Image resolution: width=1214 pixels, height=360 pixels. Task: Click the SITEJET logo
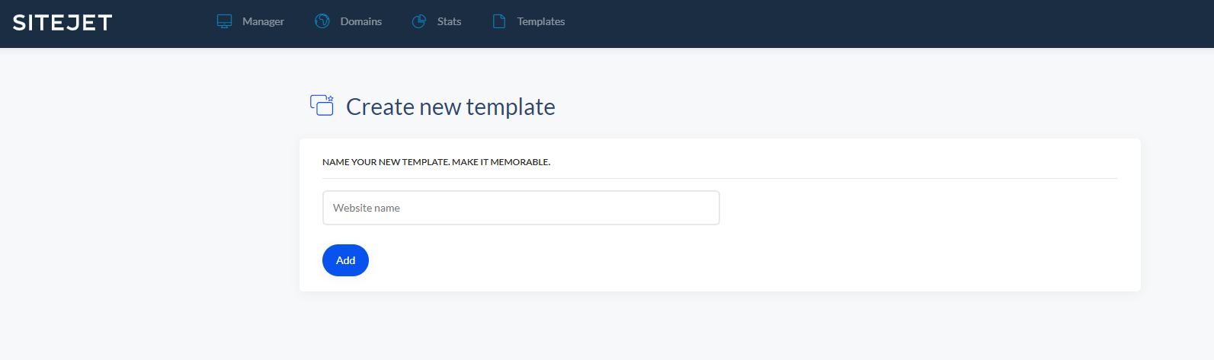click(62, 23)
